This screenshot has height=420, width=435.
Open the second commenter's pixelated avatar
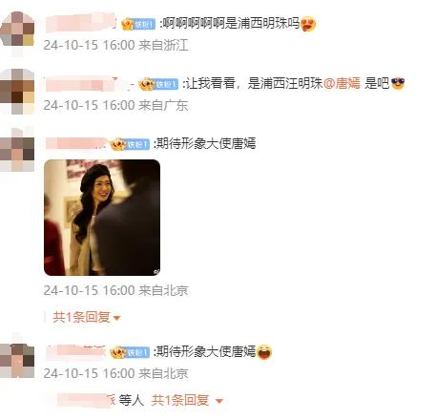tap(17, 92)
